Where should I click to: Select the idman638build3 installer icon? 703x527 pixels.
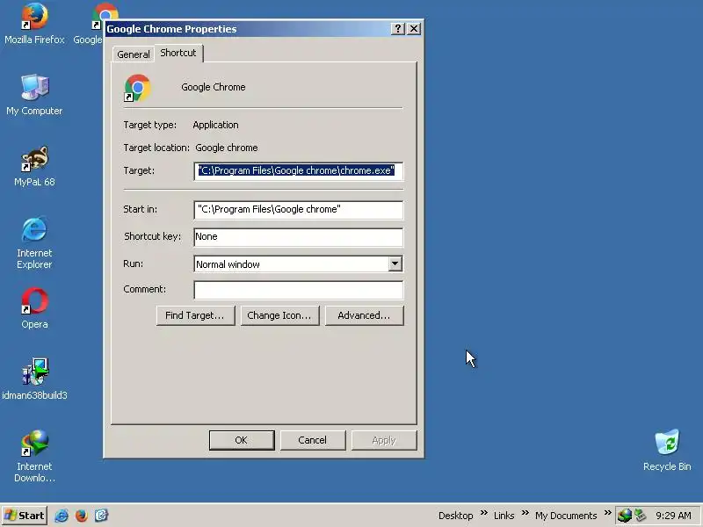click(x=34, y=379)
